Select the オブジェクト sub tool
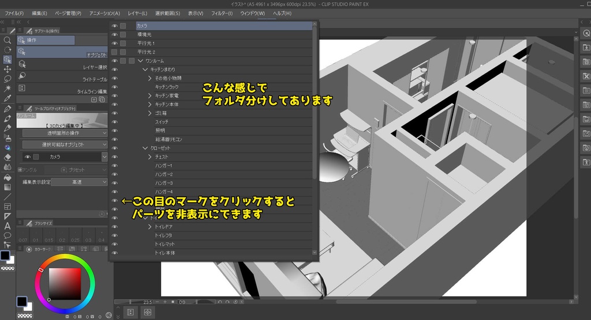The height and width of the screenshot is (320, 591). pos(62,52)
